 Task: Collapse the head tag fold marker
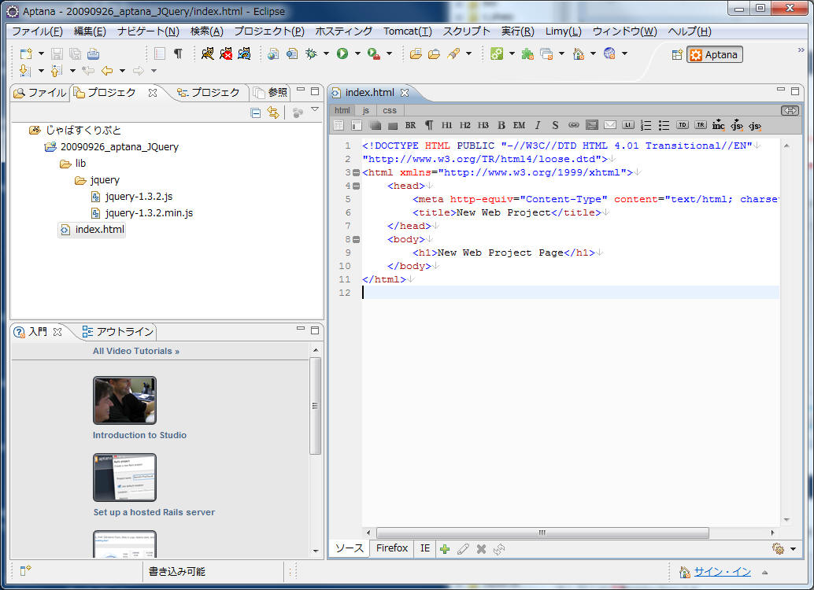tap(356, 186)
